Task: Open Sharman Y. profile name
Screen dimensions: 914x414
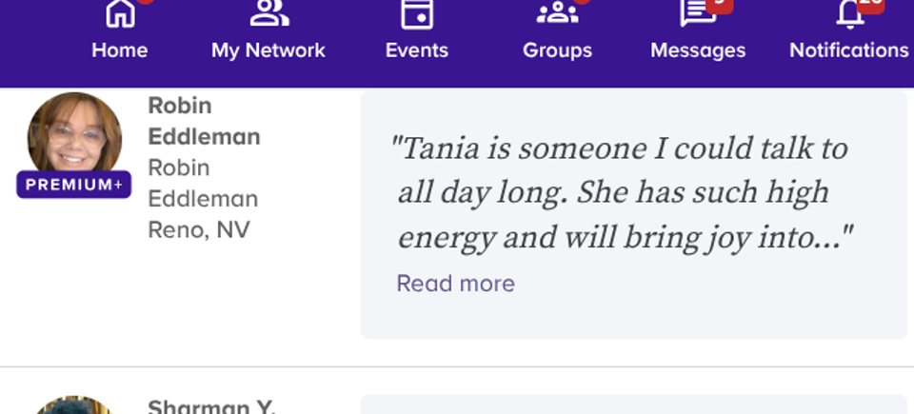Action: pyautogui.click(x=211, y=406)
